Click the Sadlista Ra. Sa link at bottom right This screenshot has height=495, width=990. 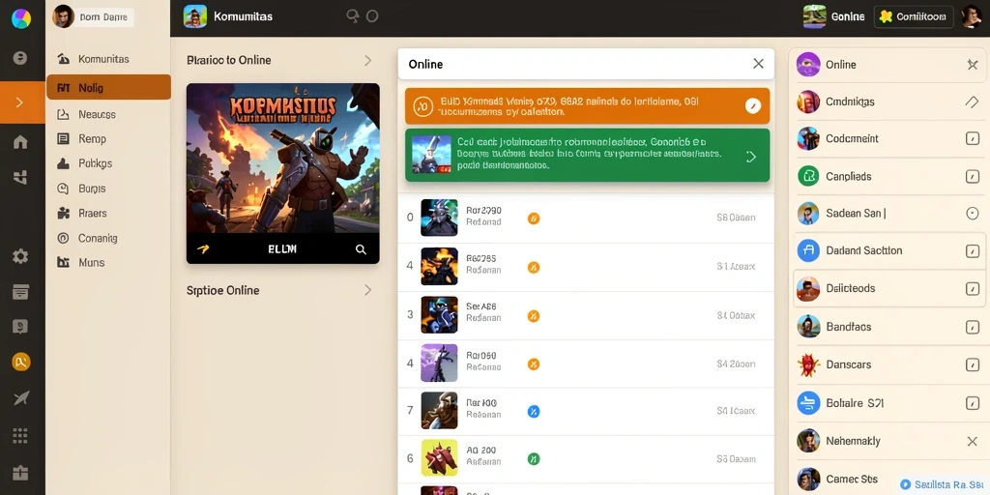pos(944,484)
